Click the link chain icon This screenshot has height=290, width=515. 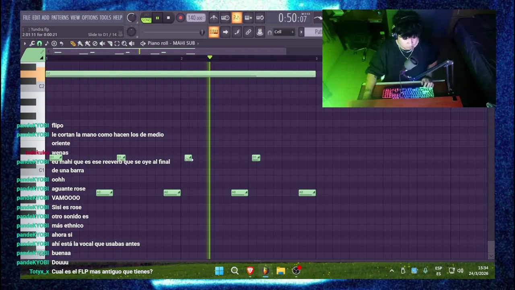tap(248, 32)
